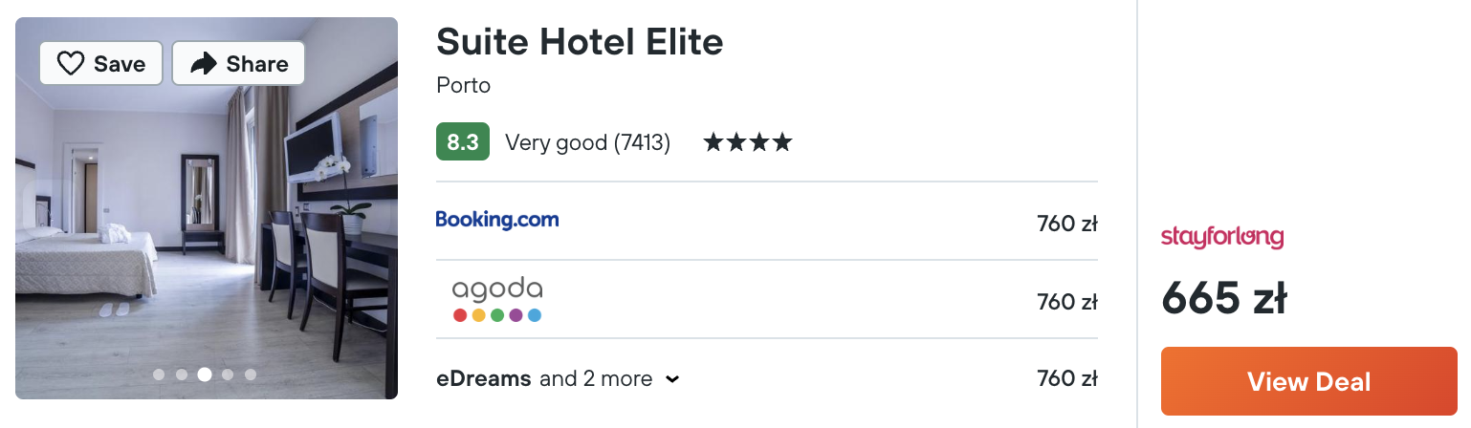This screenshot has height=428, width=1471.
Task: Click the green 8.3 rating badge
Action: click(x=463, y=142)
